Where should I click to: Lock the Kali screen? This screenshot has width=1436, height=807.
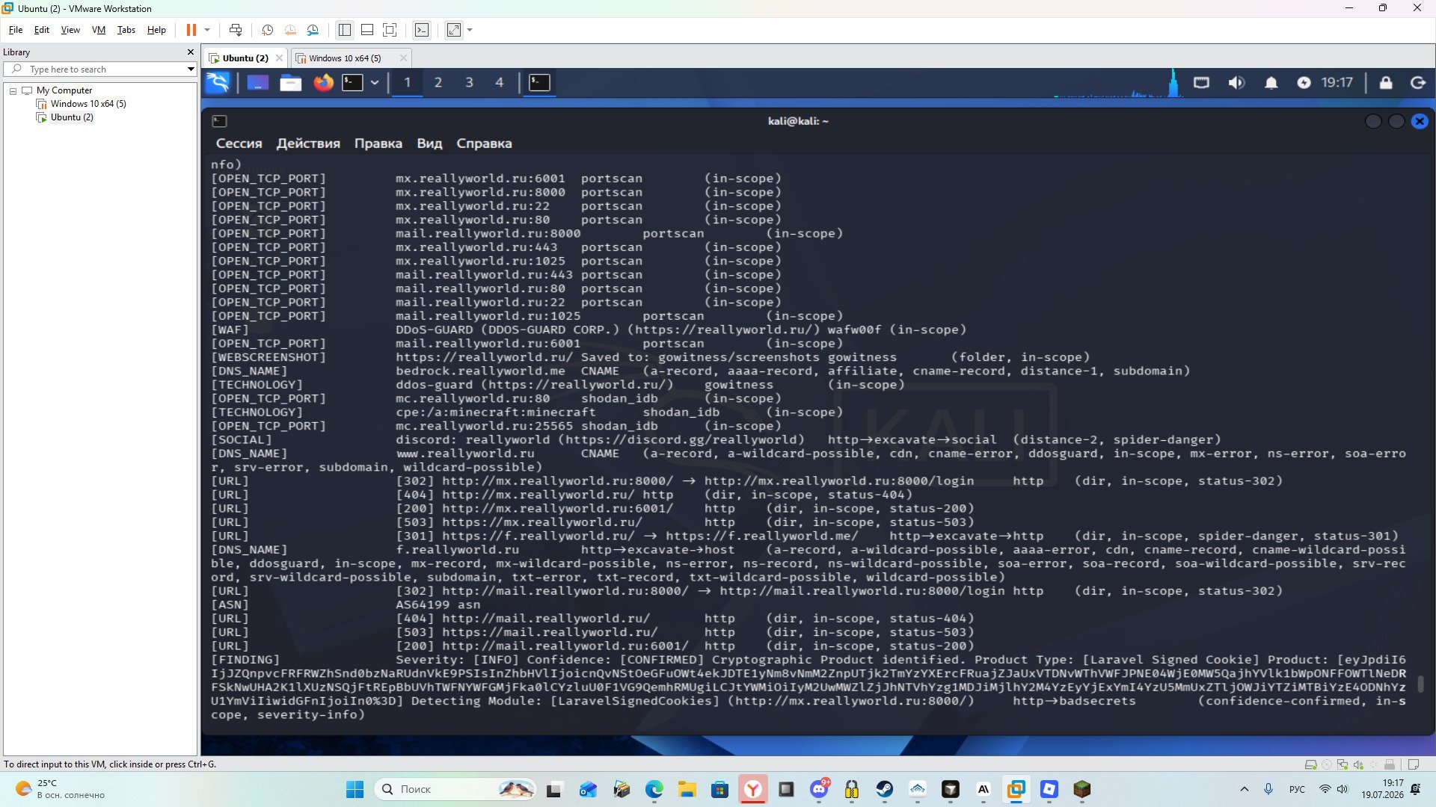(1386, 82)
